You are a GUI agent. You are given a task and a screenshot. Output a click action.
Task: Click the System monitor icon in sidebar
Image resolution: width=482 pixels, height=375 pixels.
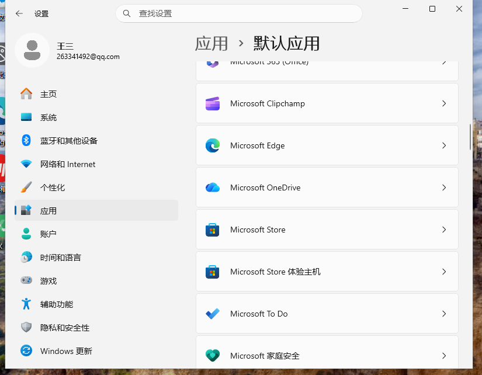tap(26, 117)
